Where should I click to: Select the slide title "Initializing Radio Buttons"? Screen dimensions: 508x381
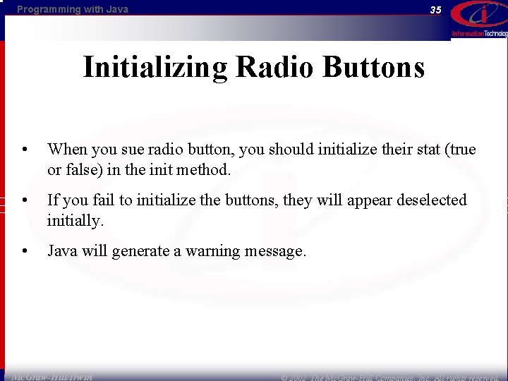[x=254, y=67]
